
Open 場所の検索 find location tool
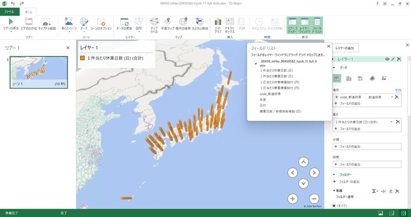click(183, 22)
